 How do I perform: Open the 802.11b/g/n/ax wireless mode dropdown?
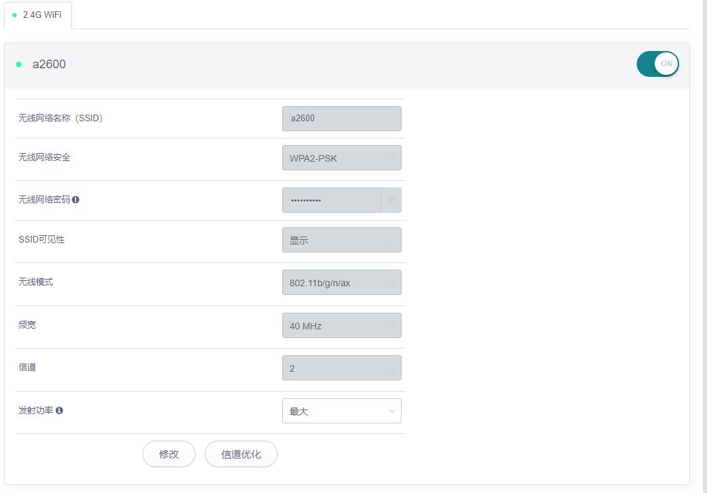click(341, 282)
